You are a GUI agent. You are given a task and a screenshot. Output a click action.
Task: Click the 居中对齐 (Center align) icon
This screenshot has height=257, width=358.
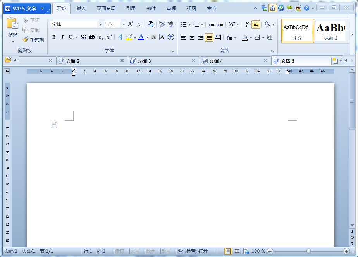(x=191, y=38)
